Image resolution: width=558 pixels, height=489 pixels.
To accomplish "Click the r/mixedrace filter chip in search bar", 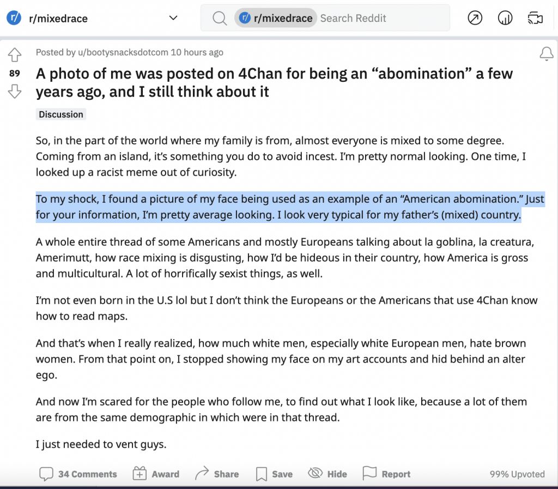I will coord(275,18).
